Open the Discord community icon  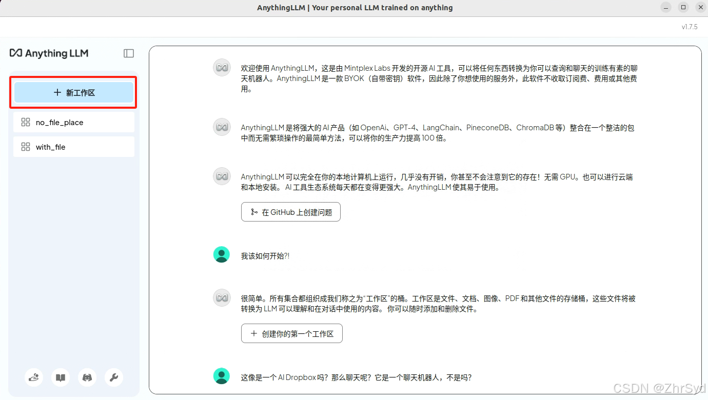point(87,378)
